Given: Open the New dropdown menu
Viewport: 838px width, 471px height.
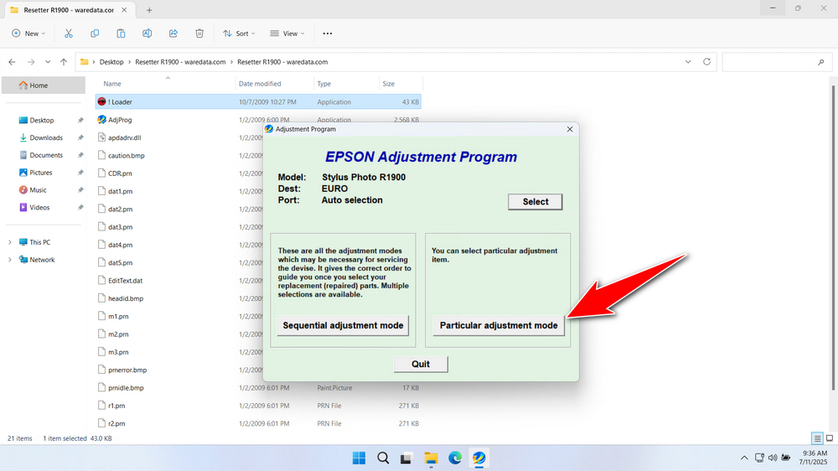Looking at the screenshot, I should click(28, 34).
